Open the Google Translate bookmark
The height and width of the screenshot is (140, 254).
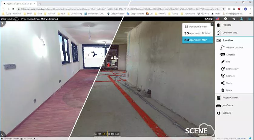coord(135,14)
